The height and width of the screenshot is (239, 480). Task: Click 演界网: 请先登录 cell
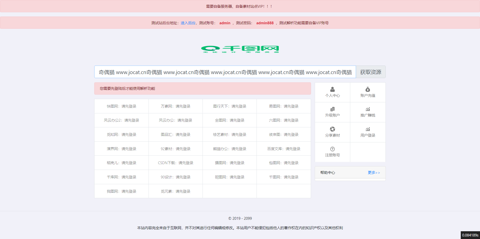coord(121,149)
